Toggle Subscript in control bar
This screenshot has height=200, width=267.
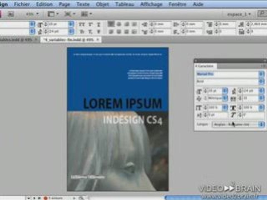coord(90,32)
